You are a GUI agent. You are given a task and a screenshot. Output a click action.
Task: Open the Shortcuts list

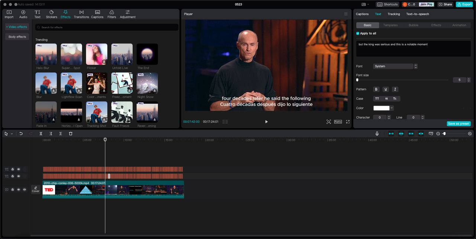point(387,4)
